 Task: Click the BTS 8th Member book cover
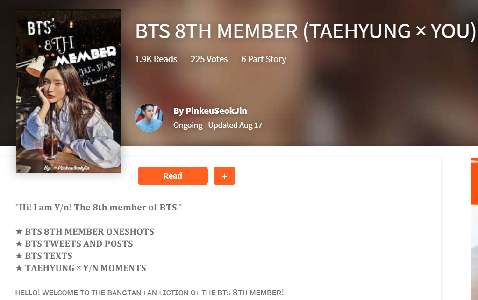point(68,91)
